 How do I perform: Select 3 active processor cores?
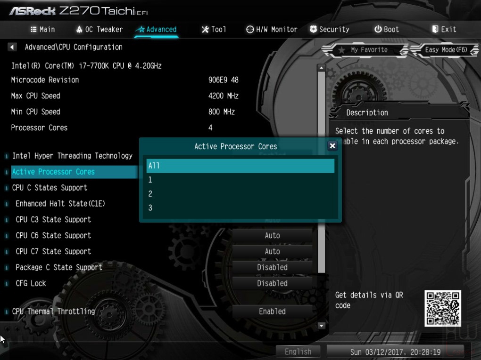click(240, 208)
